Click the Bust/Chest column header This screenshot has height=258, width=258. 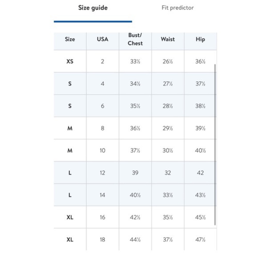[135, 39]
